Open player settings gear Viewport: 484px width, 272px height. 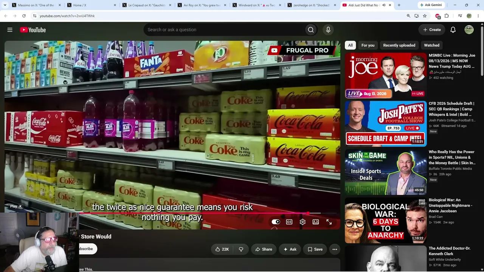(x=302, y=222)
